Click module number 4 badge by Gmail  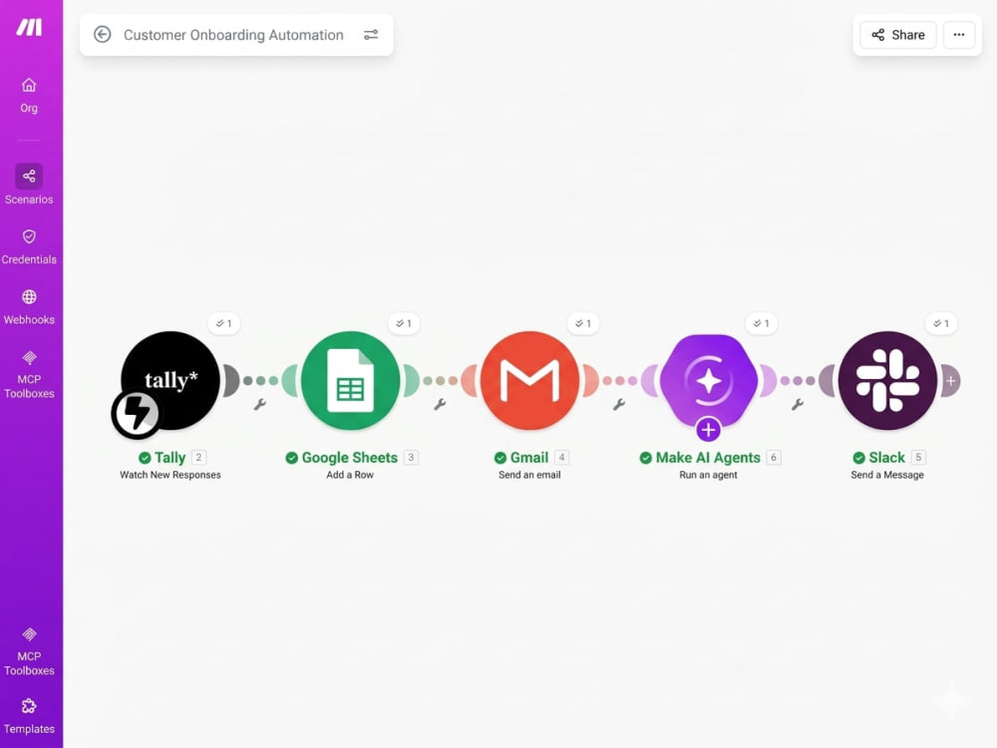561,458
